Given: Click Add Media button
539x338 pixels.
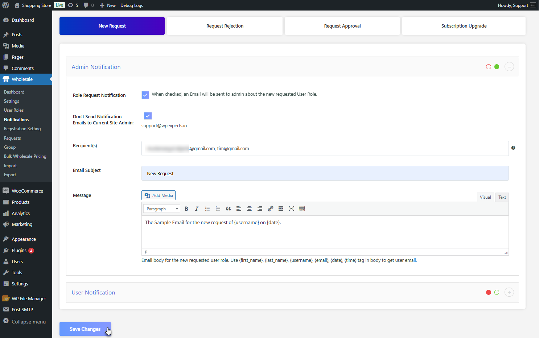Looking at the screenshot, I should pos(159,195).
